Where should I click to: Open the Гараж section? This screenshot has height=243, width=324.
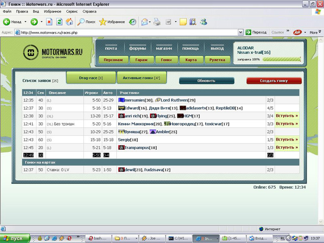141,60
